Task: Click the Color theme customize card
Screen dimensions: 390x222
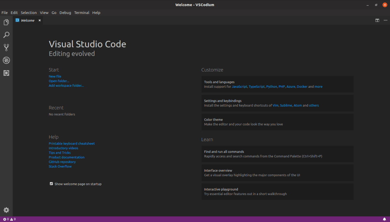Action: tap(277, 122)
